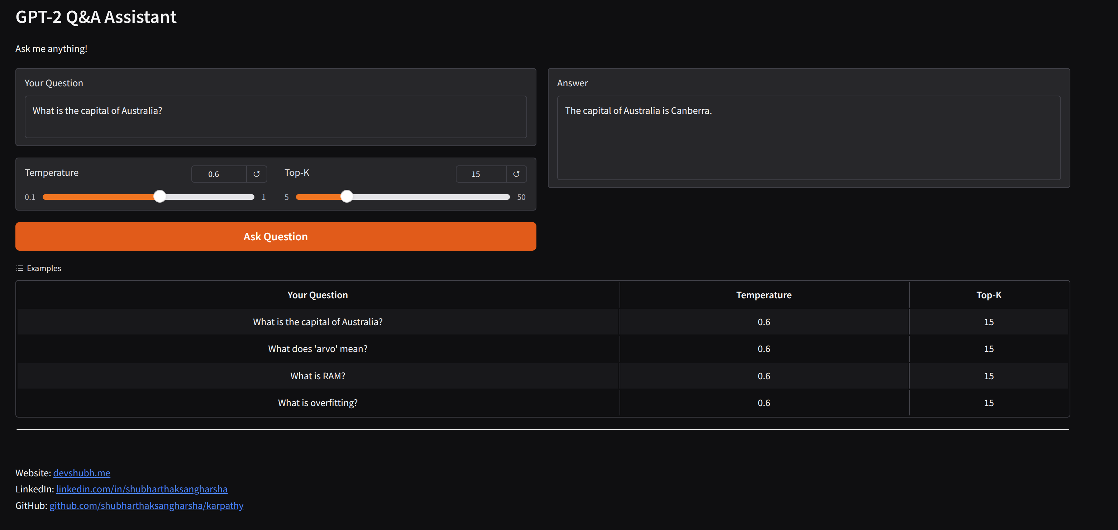Click the Temperature 0.6 cell of the overfitting row
The height and width of the screenshot is (530, 1118).
tap(764, 403)
